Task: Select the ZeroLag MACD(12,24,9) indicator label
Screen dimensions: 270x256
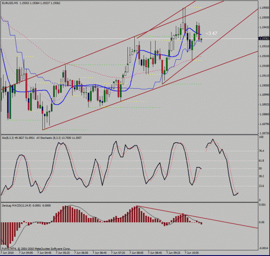Action: click(26, 205)
